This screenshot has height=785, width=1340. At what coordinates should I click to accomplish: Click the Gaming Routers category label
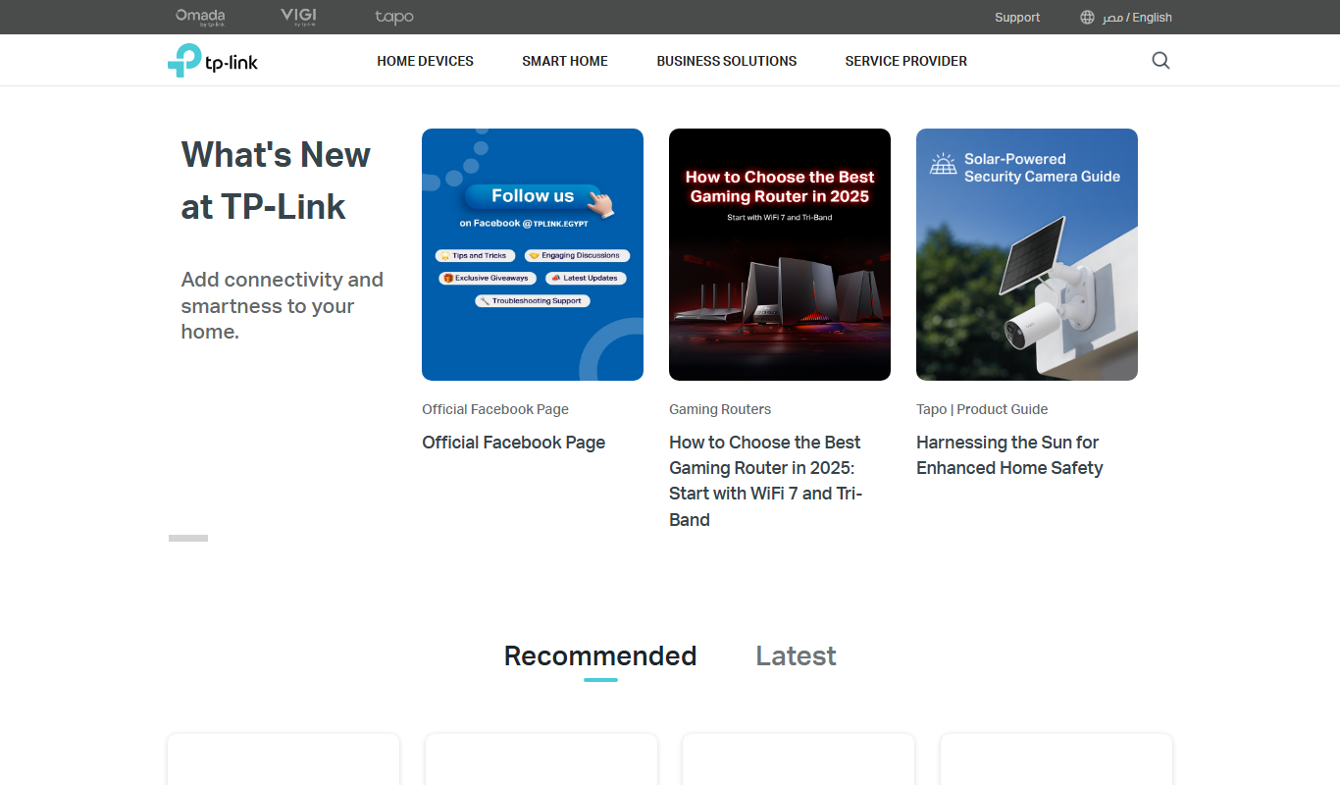[720, 409]
